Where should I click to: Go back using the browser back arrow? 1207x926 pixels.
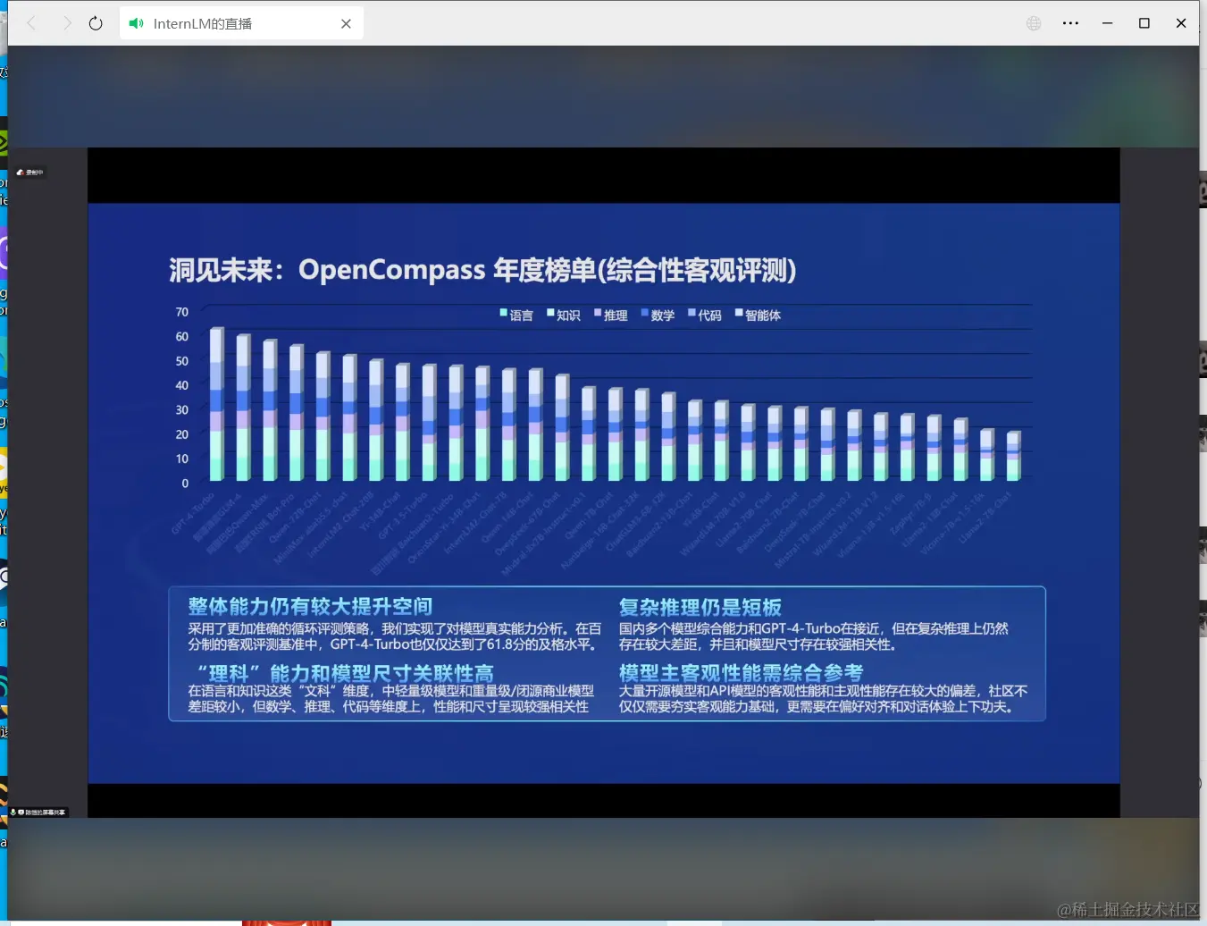(31, 23)
